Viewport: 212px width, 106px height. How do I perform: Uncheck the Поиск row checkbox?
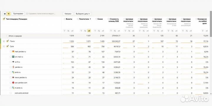pyautogui.click(x=7, y=41)
